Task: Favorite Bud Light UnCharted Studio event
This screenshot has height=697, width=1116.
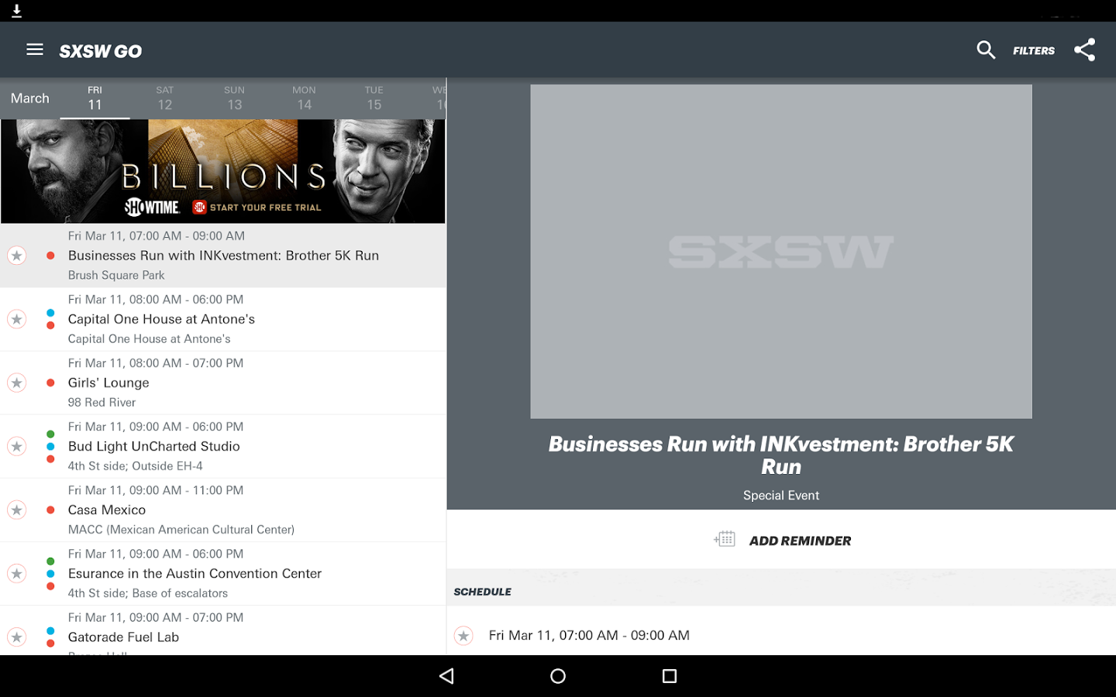Action: click(17, 446)
